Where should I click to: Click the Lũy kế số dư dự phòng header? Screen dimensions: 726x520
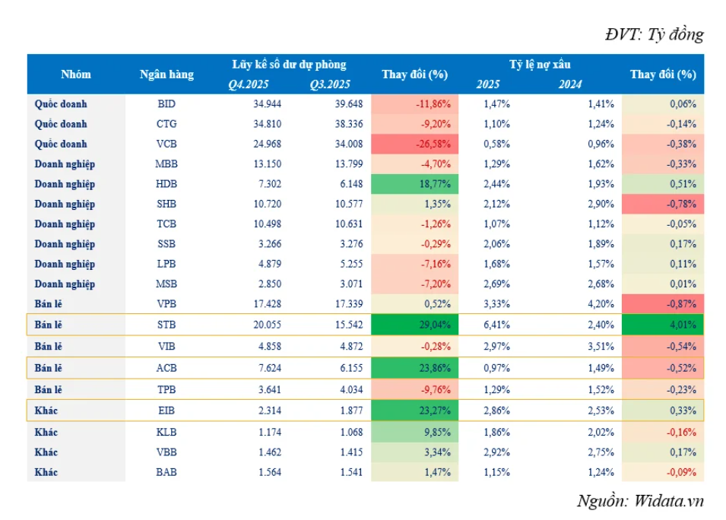tap(289, 65)
